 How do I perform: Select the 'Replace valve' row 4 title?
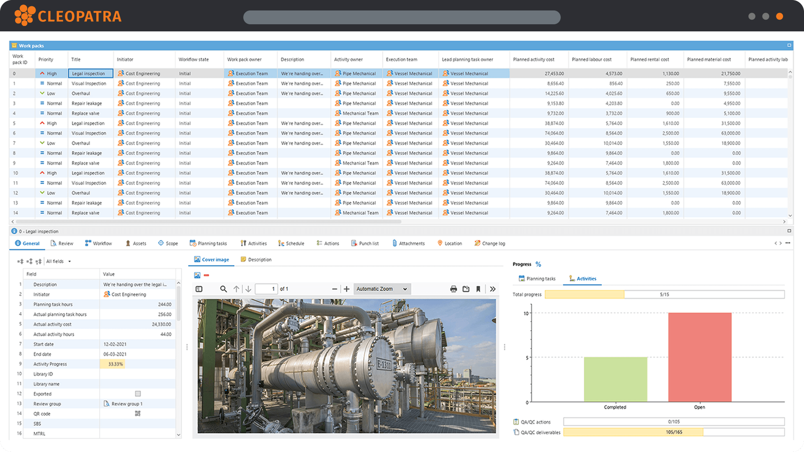[85, 113]
